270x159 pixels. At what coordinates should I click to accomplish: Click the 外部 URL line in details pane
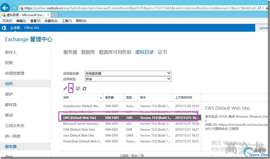(236, 125)
